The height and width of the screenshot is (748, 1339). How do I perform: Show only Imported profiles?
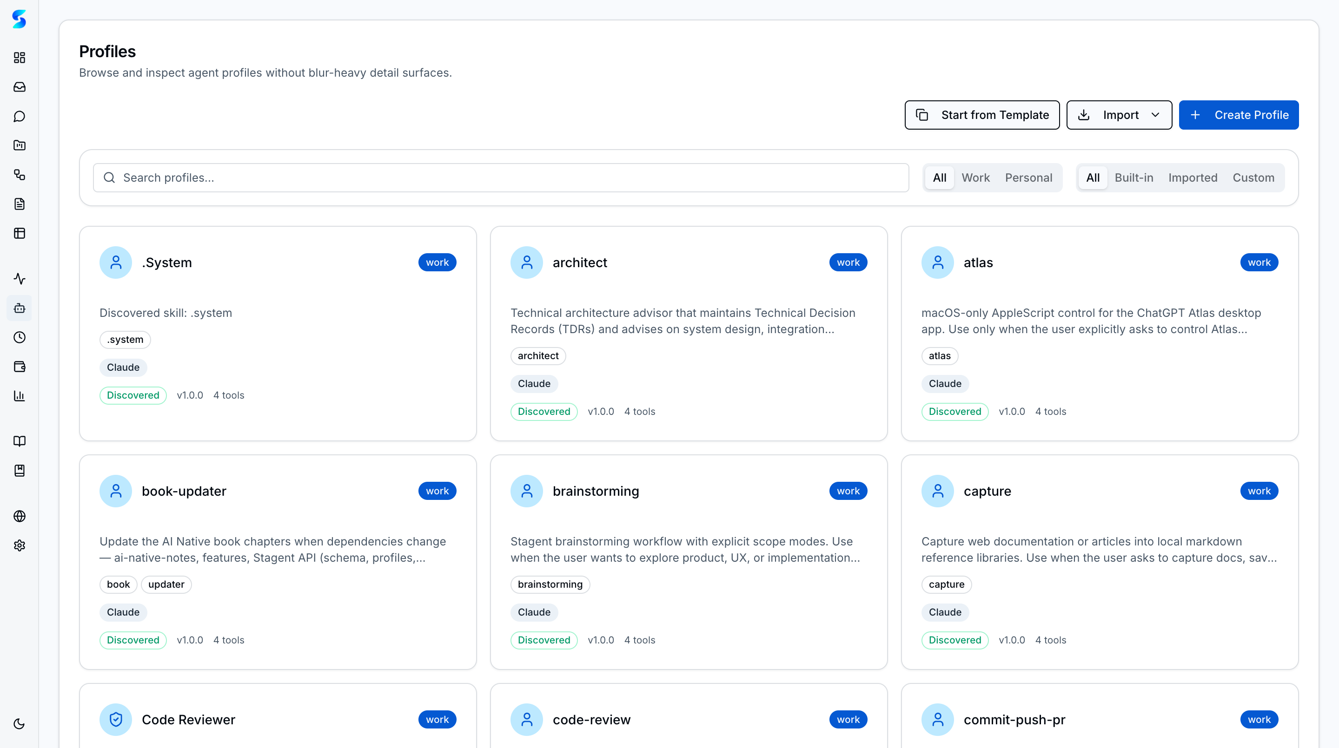tap(1193, 177)
